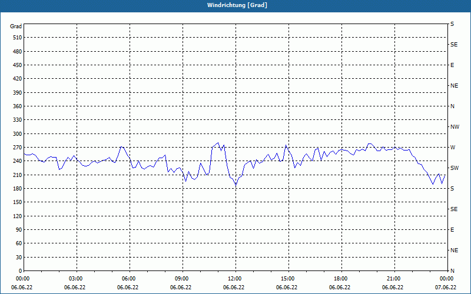Click the 30 degree axis label
This screenshot has width=471, height=294.
19,257
